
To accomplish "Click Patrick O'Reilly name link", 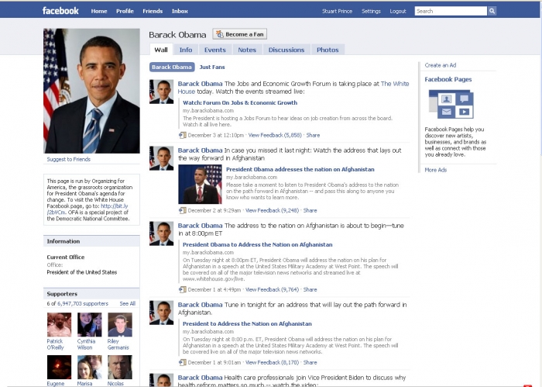I will [55, 344].
